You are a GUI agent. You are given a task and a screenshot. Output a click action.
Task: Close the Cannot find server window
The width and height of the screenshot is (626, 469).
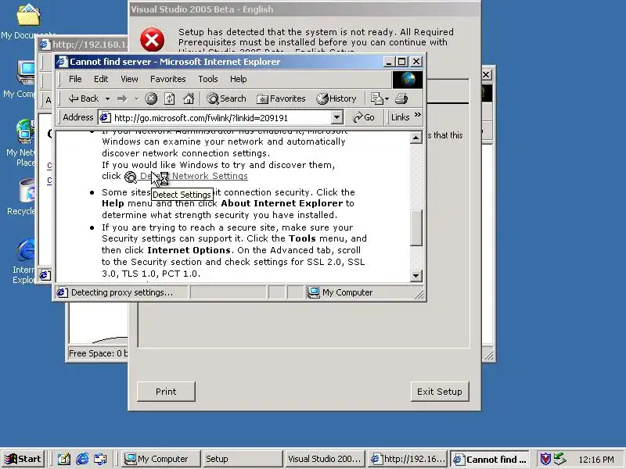click(416, 62)
